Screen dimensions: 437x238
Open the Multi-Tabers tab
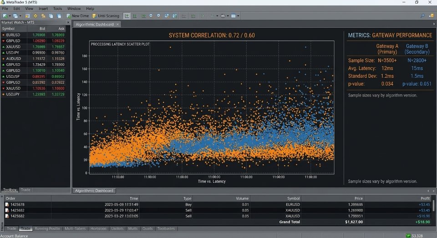click(75, 228)
